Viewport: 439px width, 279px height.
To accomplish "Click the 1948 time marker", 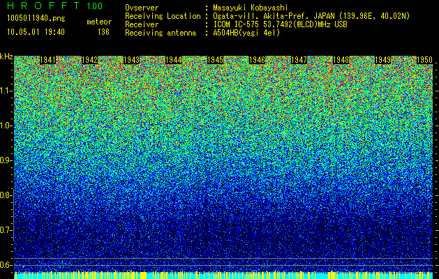I will [x=341, y=60].
